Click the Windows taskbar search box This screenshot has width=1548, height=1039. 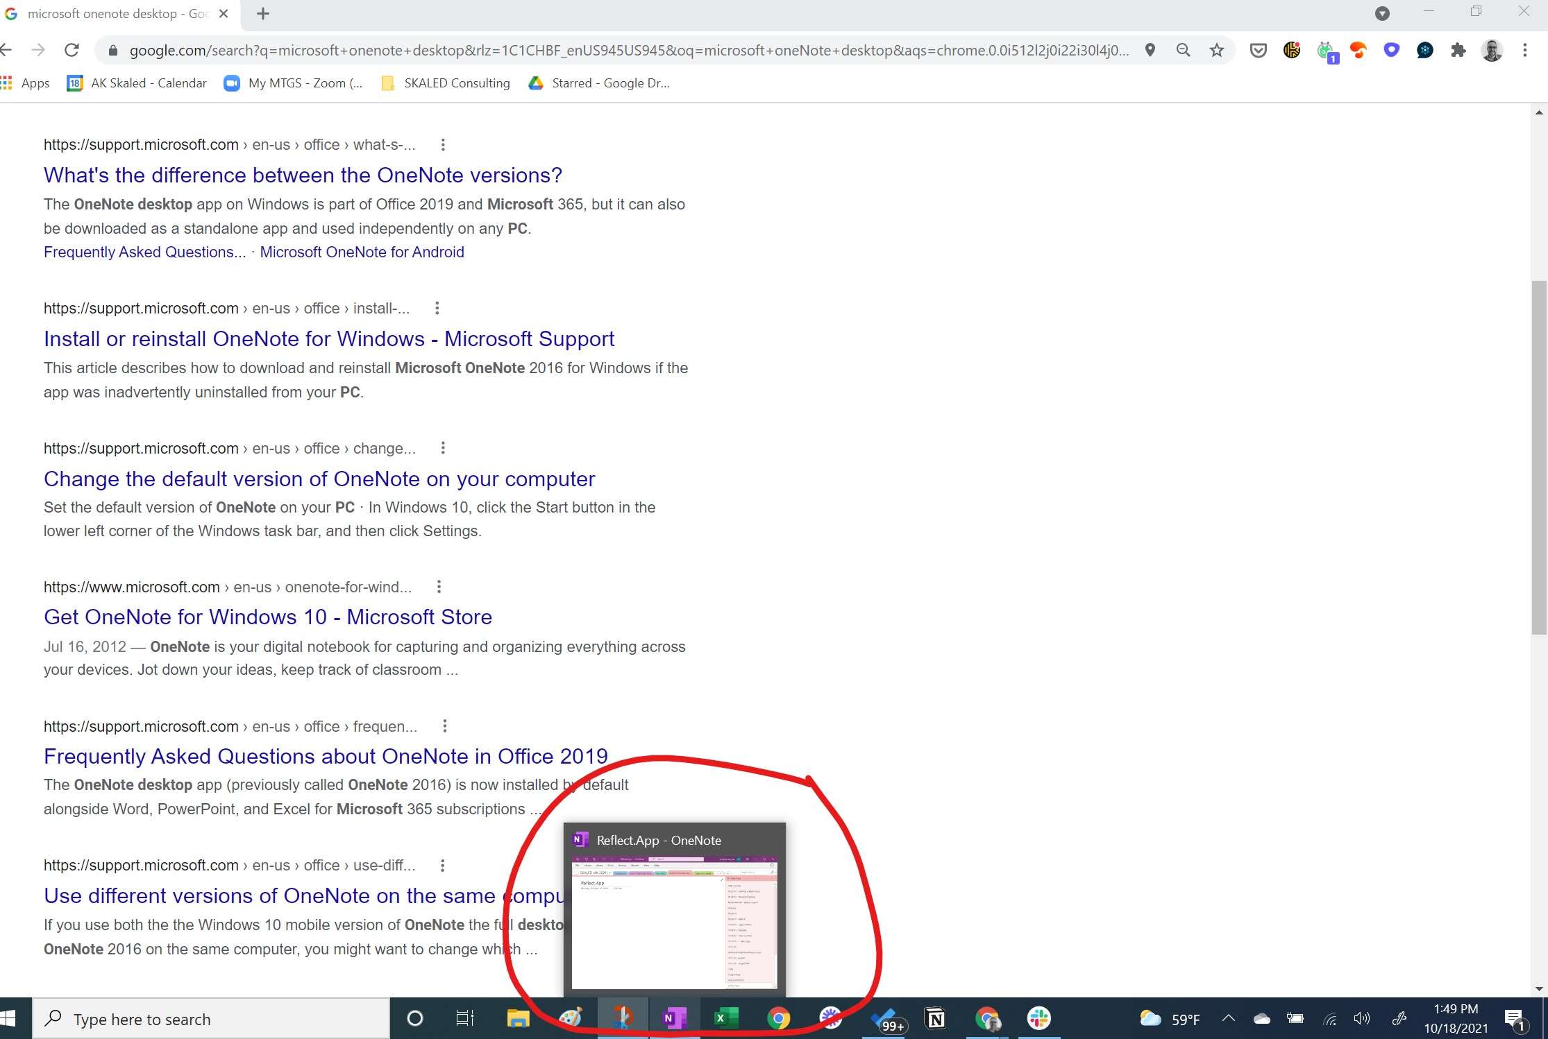[x=211, y=1019]
